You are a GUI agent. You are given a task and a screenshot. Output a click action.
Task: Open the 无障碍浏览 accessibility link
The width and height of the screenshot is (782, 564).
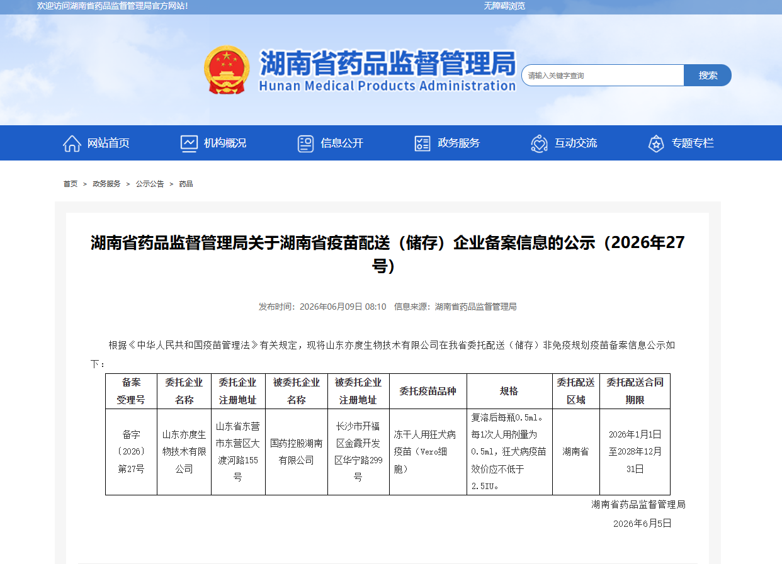click(504, 6)
